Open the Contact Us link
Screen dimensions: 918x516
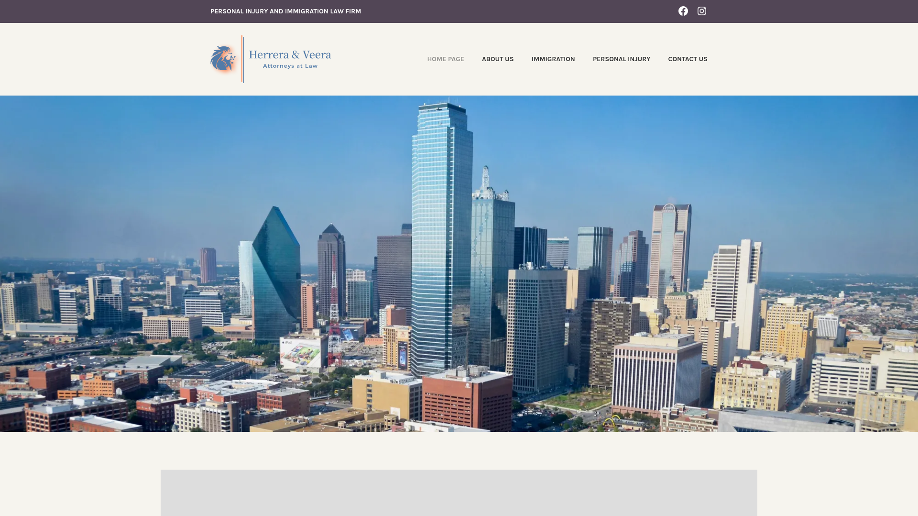point(687,59)
